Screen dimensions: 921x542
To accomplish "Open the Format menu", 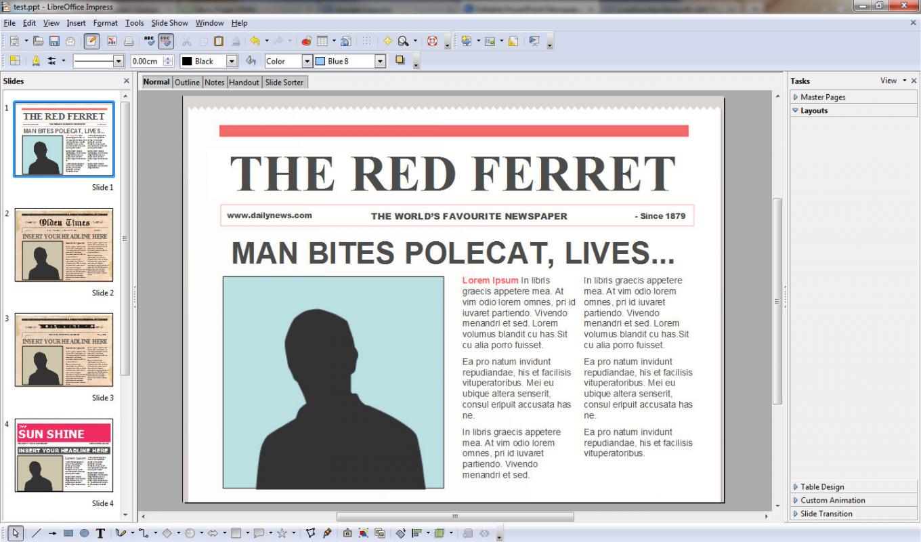I will (x=105, y=22).
